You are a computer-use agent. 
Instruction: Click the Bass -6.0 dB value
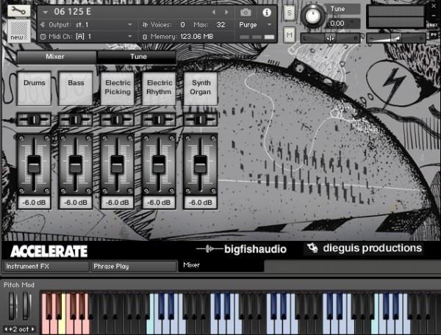click(x=76, y=203)
